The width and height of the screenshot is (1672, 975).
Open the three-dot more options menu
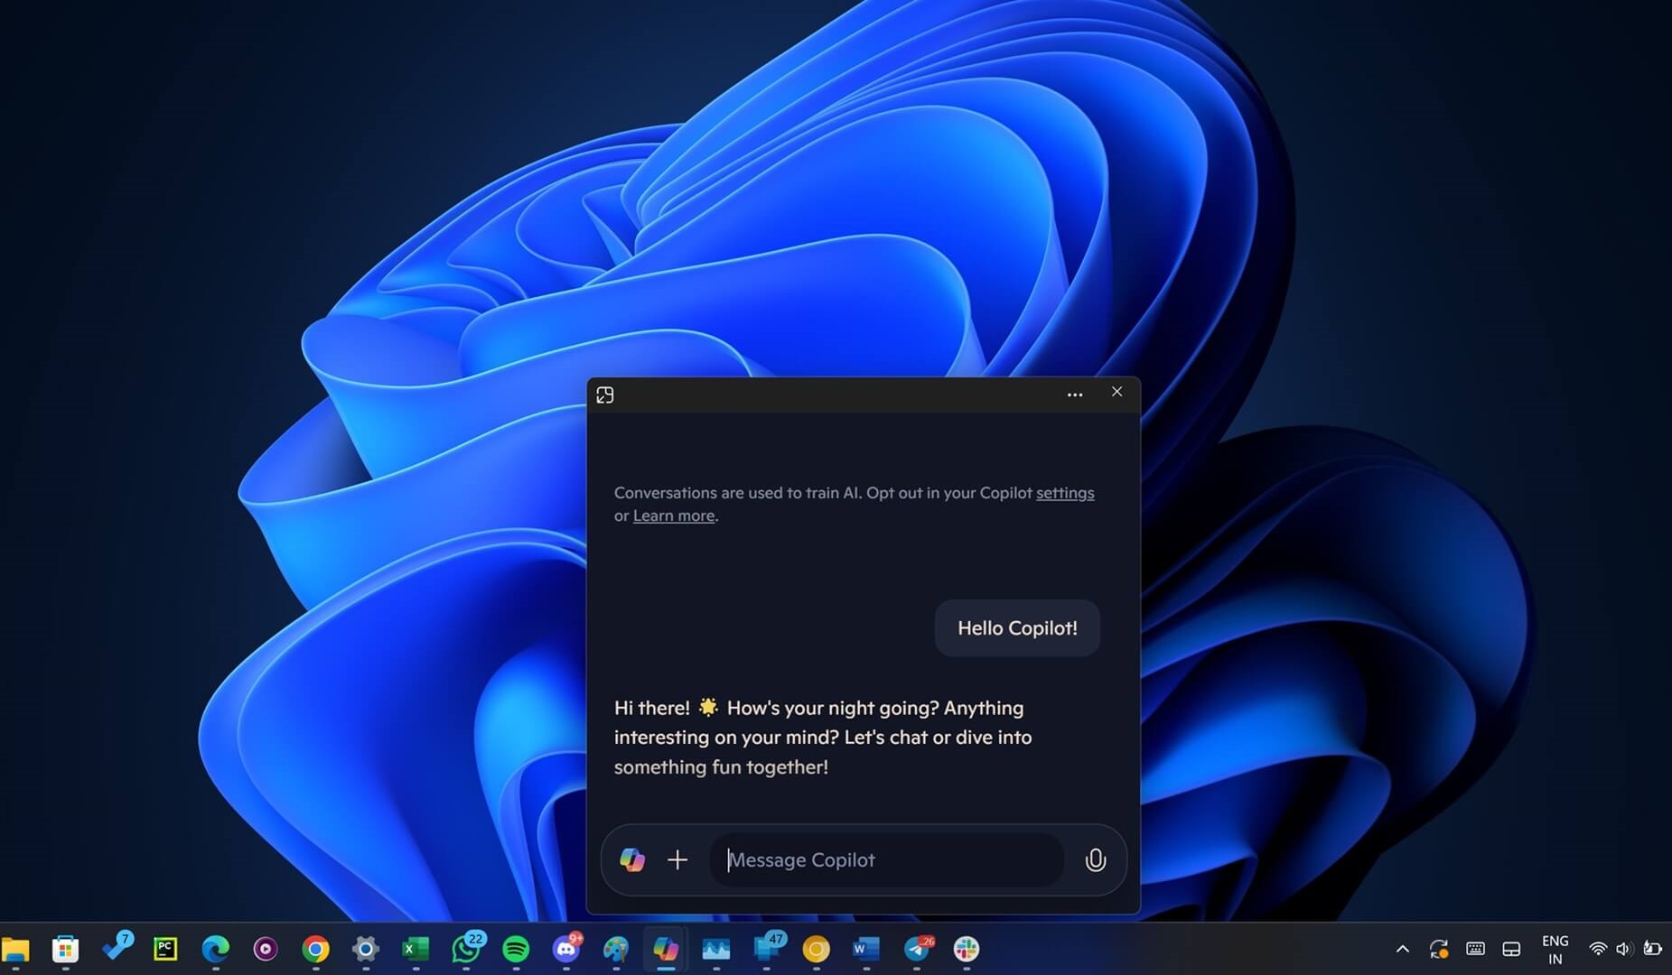point(1074,395)
